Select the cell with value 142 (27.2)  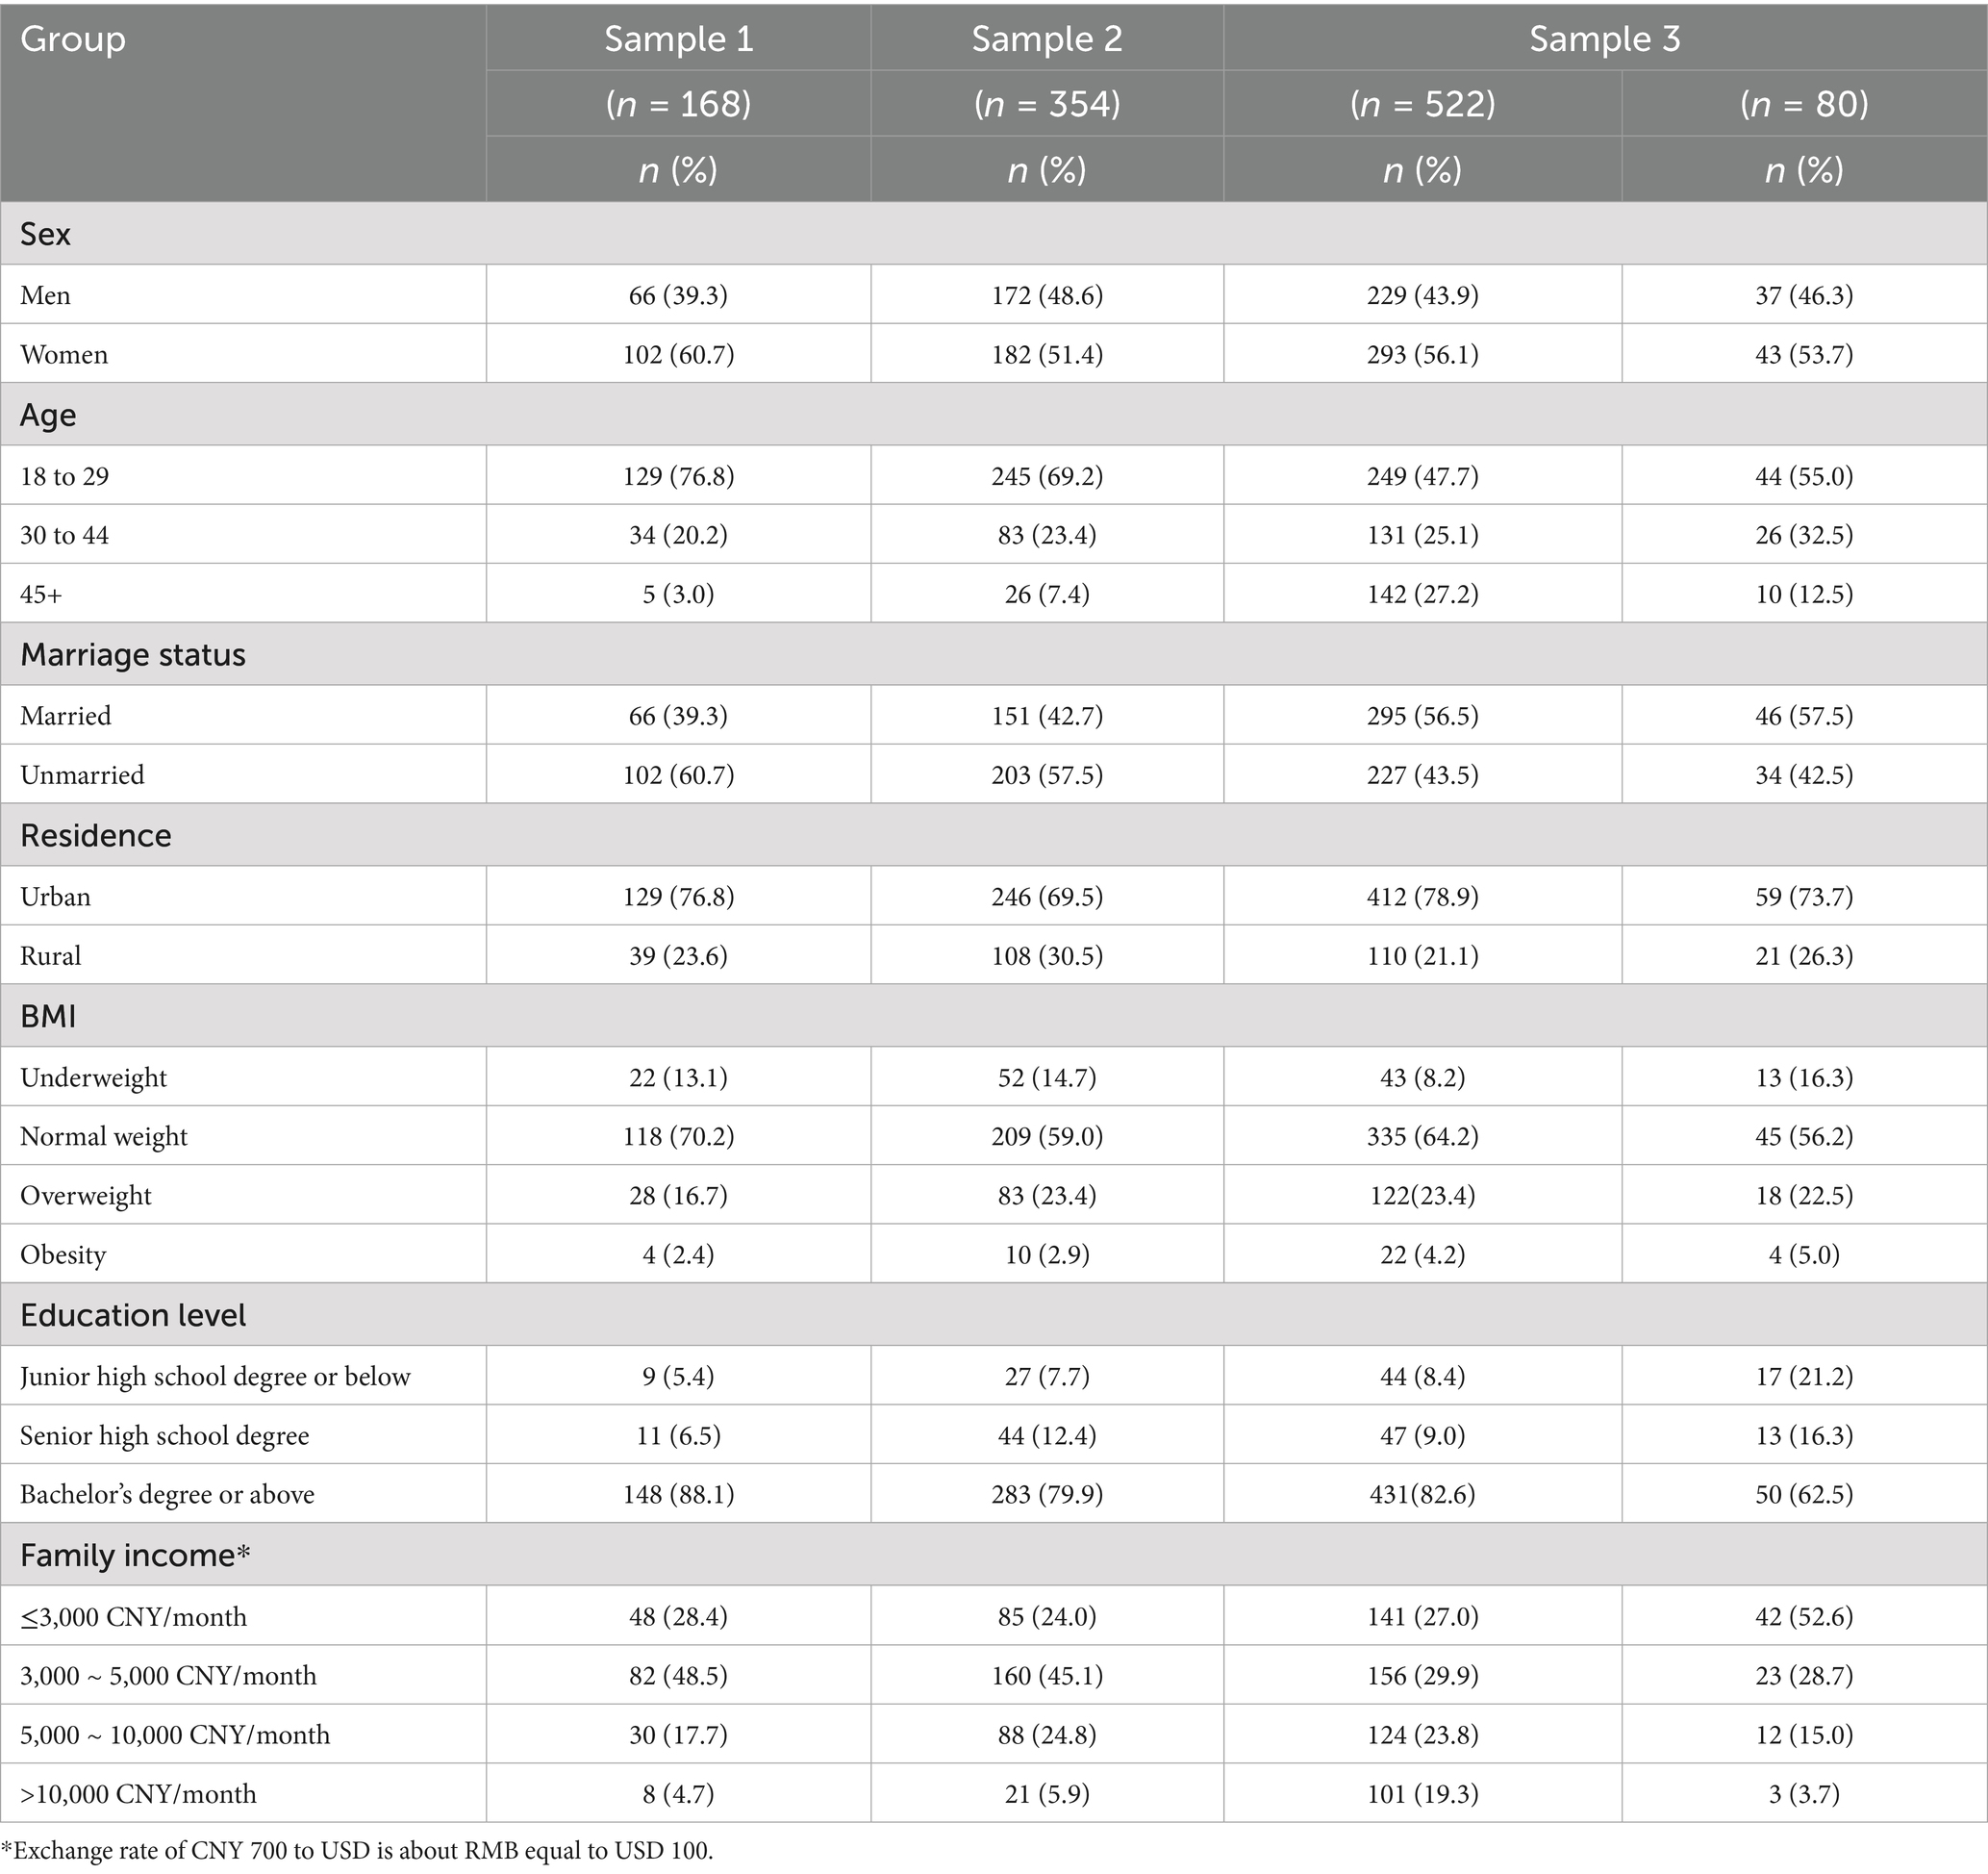coord(1422,594)
